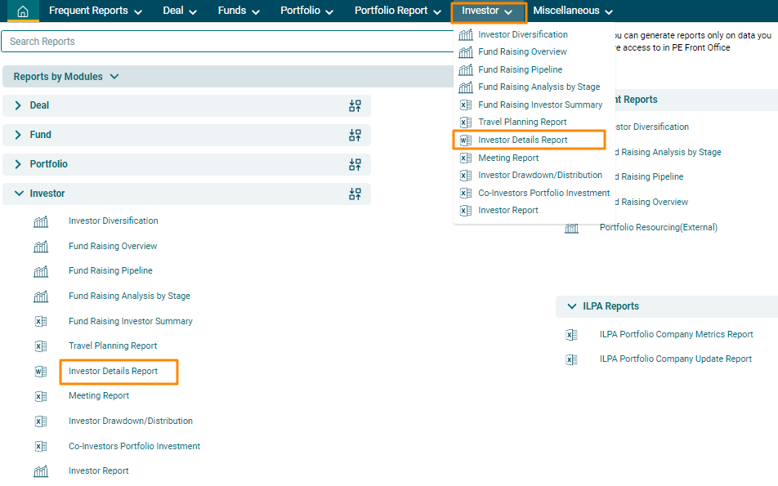Click the Home icon in navigation bar
The height and width of the screenshot is (486, 778).
pyautogui.click(x=23, y=11)
